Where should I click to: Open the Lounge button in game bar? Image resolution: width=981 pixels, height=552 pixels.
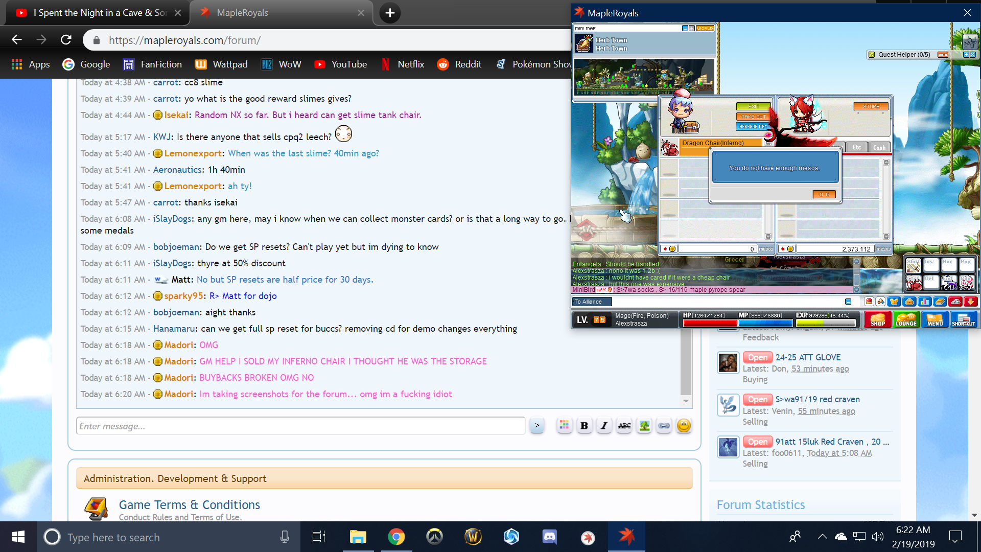906,319
